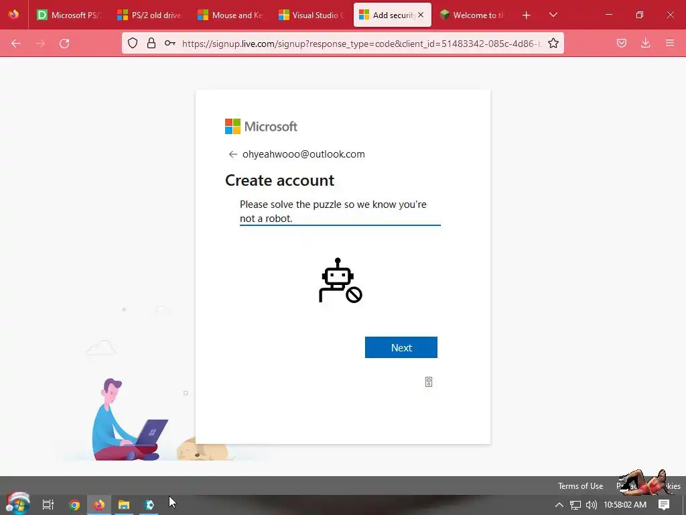
Task: Open saved passwords key icon
Action: tap(169, 43)
